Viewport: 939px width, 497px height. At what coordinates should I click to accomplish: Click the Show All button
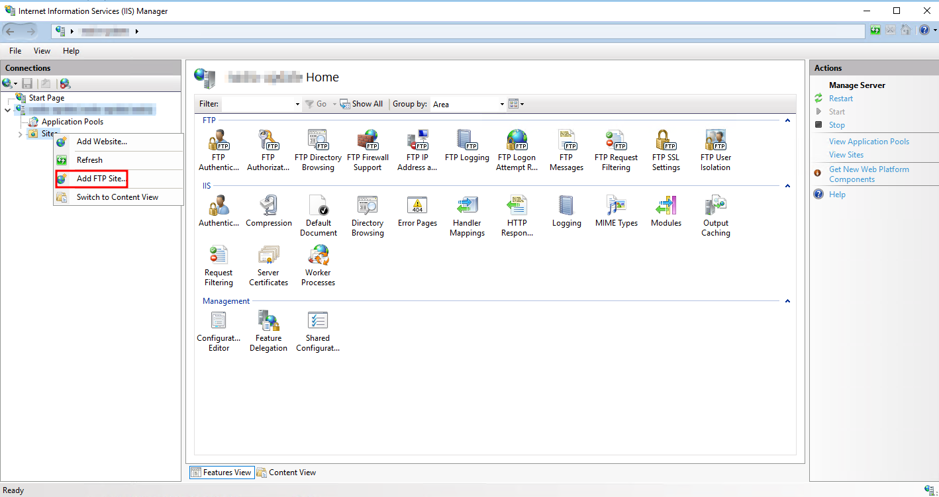(362, 104)
